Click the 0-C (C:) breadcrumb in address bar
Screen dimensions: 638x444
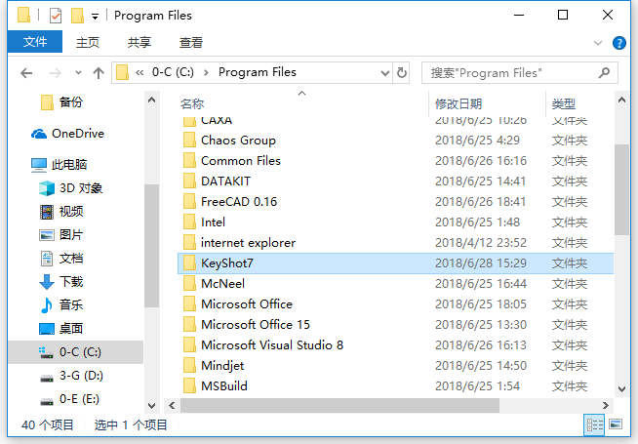[x=173, y=72]
